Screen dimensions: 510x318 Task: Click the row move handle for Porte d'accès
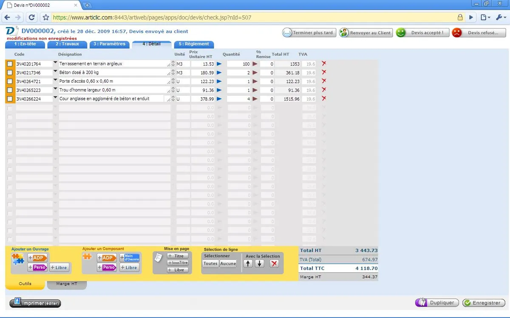pos(173,81)
